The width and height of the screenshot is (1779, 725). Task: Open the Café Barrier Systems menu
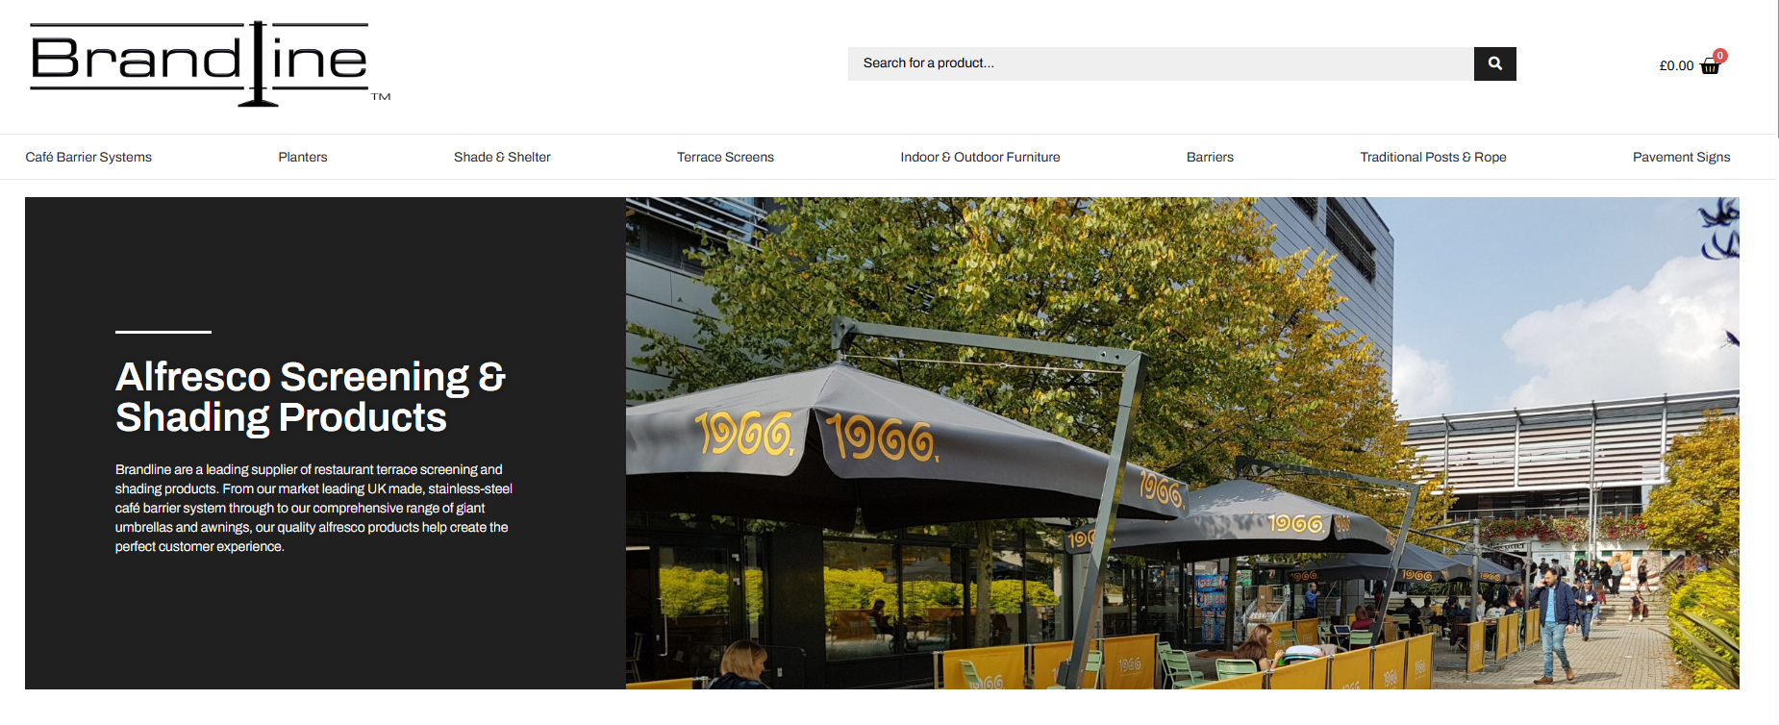[88, 157]
